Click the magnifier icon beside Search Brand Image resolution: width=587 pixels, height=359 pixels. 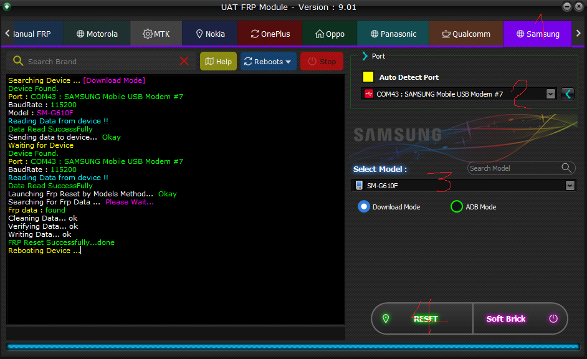18,60
